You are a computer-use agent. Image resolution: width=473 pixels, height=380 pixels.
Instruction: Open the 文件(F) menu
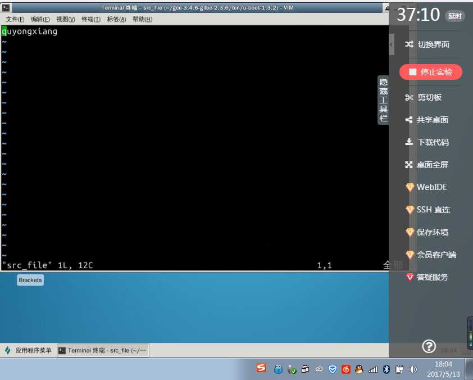pos(15,19)
